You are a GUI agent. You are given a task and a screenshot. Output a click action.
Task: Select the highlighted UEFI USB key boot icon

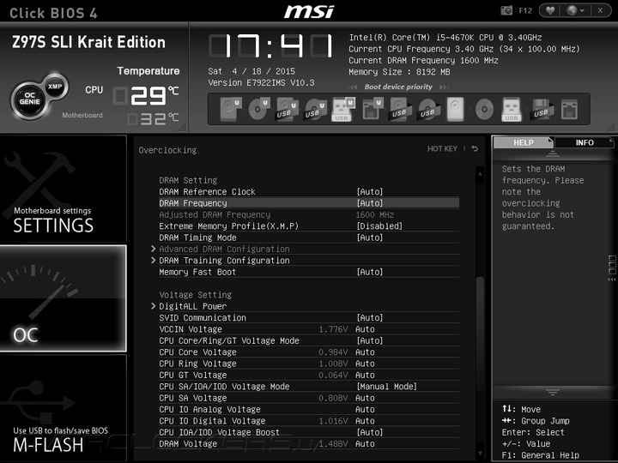pyautogui.click(x=343, y=109)
